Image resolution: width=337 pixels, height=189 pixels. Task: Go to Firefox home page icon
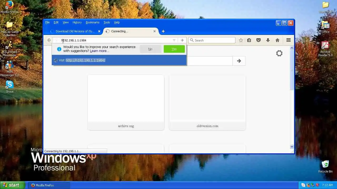tap(277, 40)
